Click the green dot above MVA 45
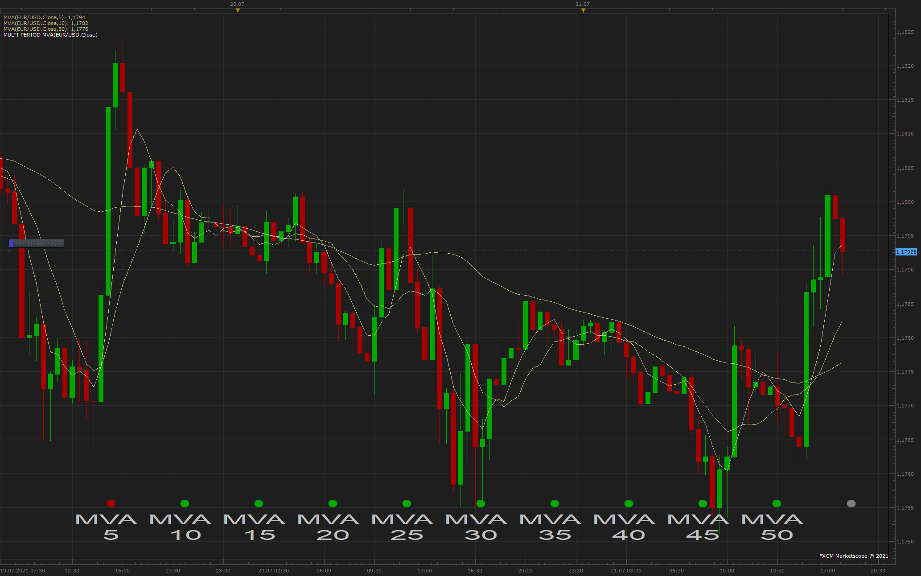 coord(703,503)
